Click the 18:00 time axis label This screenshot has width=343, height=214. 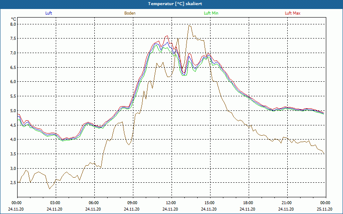(249, 203)
